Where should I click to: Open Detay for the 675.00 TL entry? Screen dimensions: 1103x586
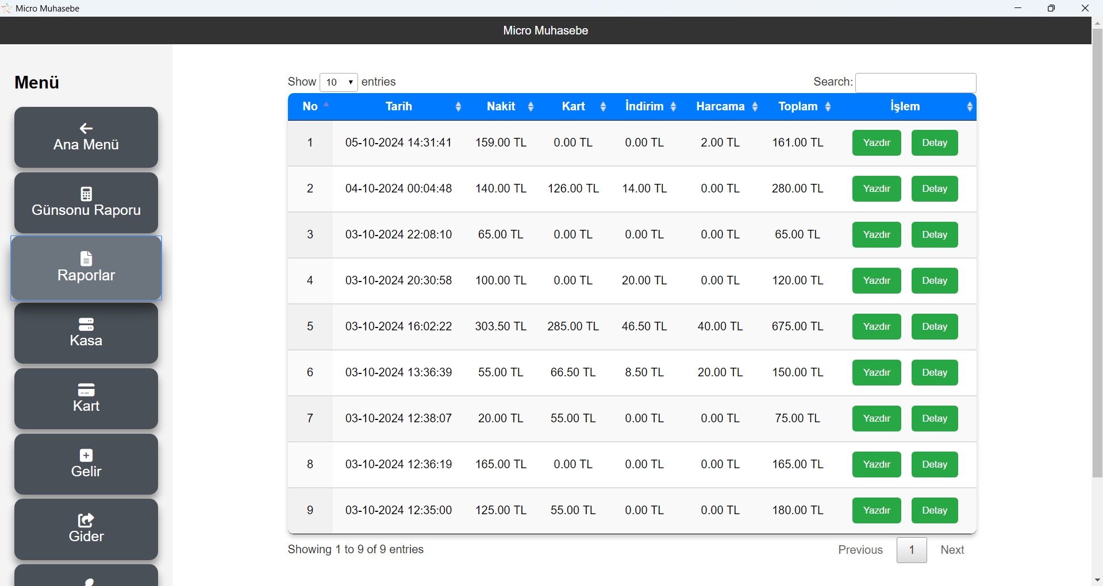click(x=934, y=327)
